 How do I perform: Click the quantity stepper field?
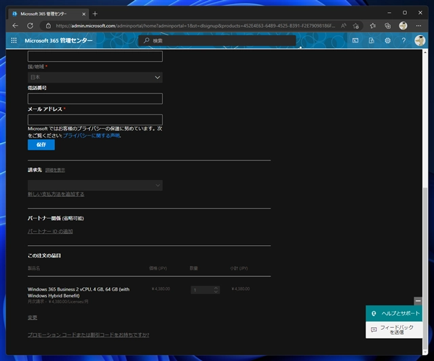[205, 290]
